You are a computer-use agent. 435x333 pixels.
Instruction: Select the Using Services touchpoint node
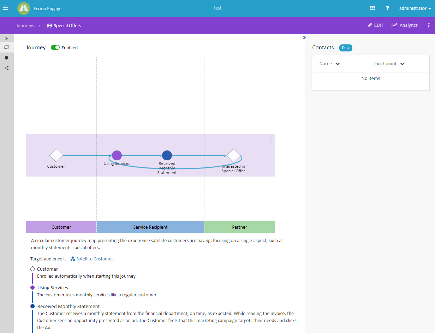(117, 155)
